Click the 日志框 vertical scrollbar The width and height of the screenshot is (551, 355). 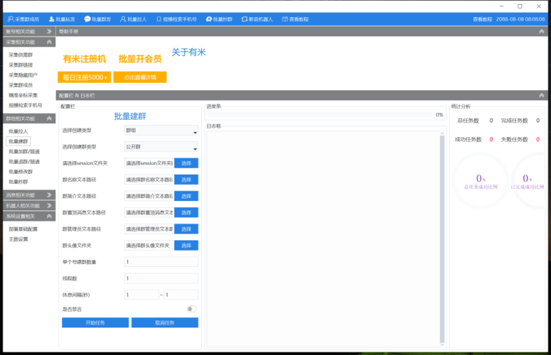(442, 239)
